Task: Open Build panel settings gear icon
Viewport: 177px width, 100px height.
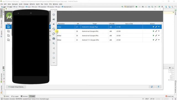Action: (x=170, y=68)
